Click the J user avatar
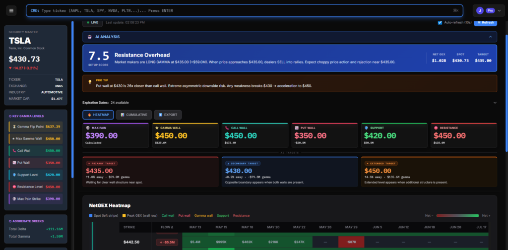508x250 pixels. 480,11
